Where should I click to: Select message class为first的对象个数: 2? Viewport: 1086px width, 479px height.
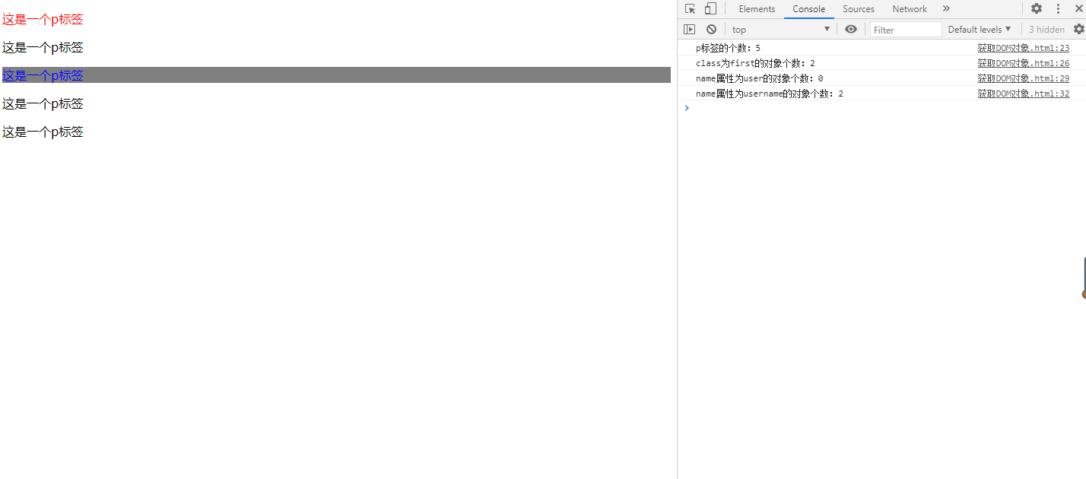755,63
